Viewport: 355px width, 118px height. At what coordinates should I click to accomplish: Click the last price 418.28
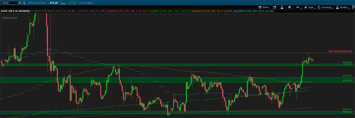coord(54,3)
